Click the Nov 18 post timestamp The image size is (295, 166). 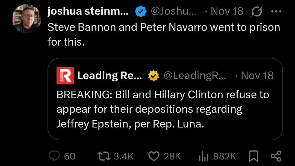point(227,11)
